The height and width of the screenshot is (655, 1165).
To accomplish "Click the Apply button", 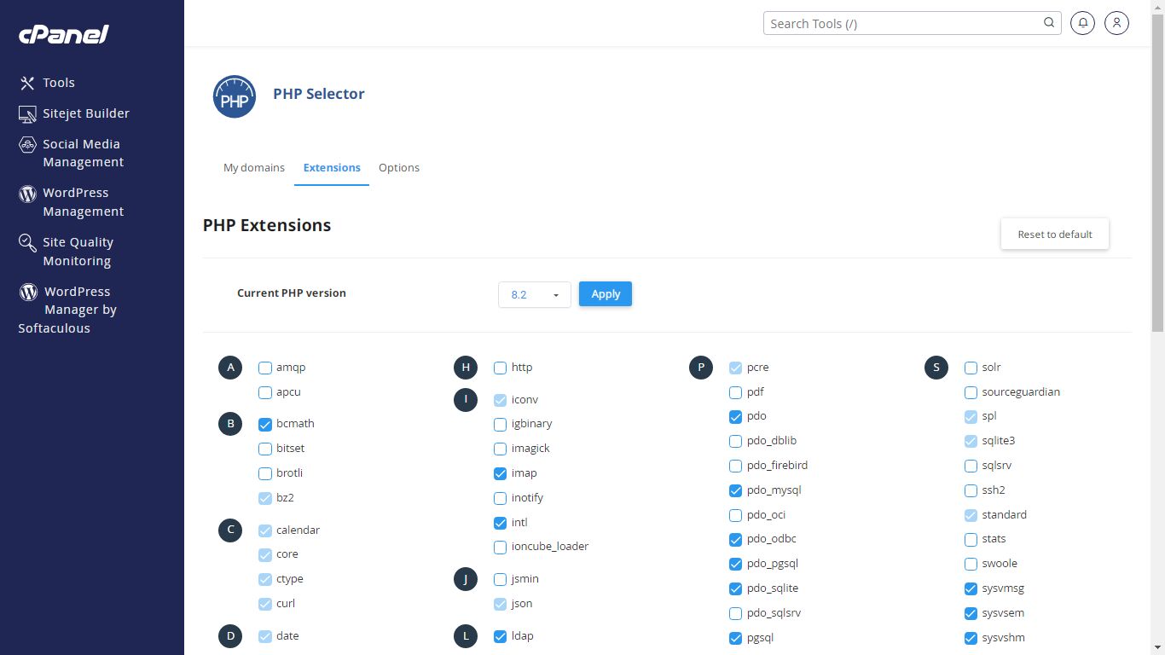I will click(x=605, y=293).
